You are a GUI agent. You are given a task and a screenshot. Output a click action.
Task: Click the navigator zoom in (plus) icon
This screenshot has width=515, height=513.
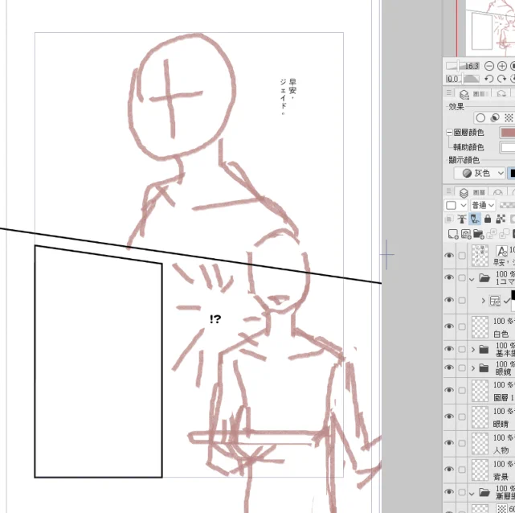pos(502,66)
